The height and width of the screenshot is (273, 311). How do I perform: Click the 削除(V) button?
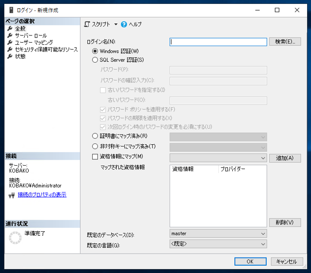(285, 222)
